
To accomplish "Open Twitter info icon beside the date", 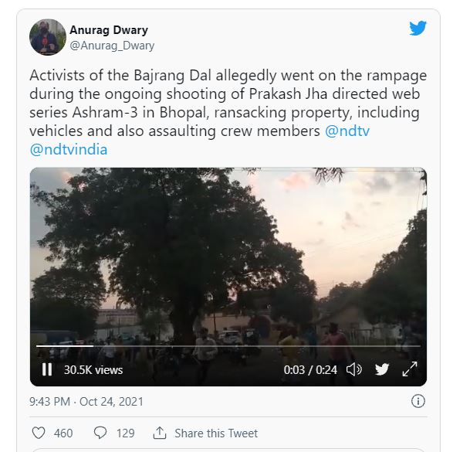I will (x=418, y=401).
